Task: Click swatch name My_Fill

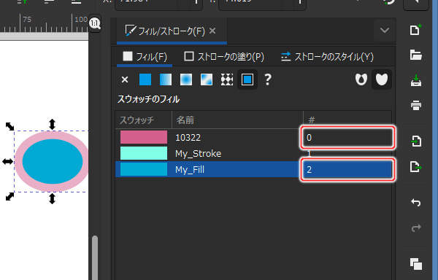Action: [190, 170]
